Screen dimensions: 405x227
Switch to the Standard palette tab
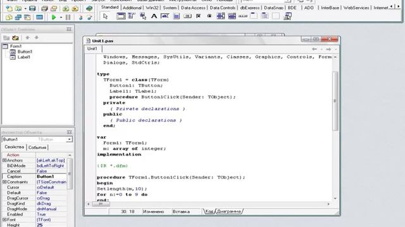click(x=109, y=7)
